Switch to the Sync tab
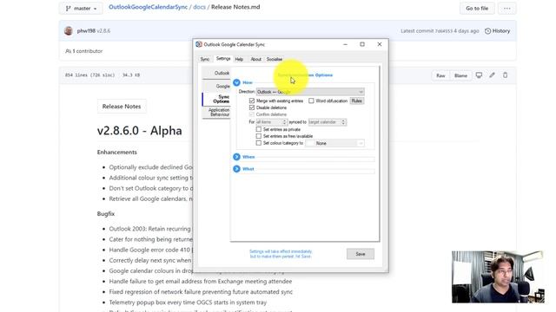Viewport: 556px width, 312px height. pos(205,60)
